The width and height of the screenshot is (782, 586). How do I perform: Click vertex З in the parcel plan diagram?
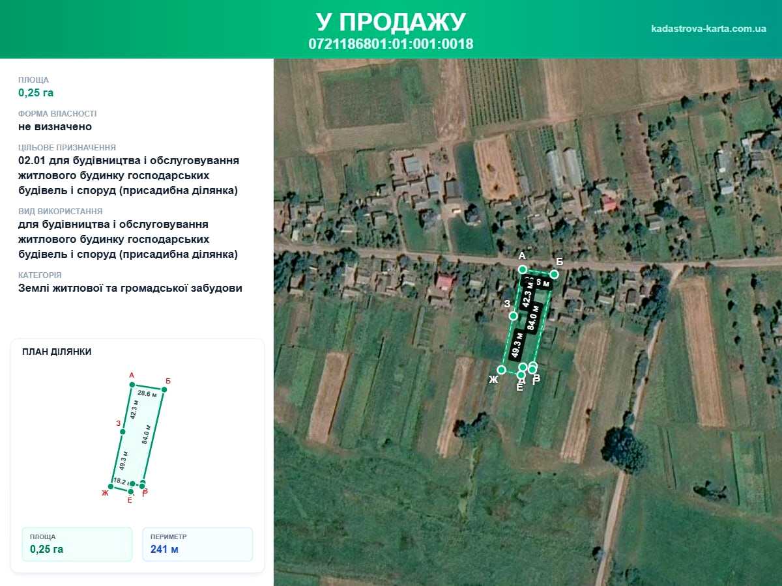pos(123,432)
